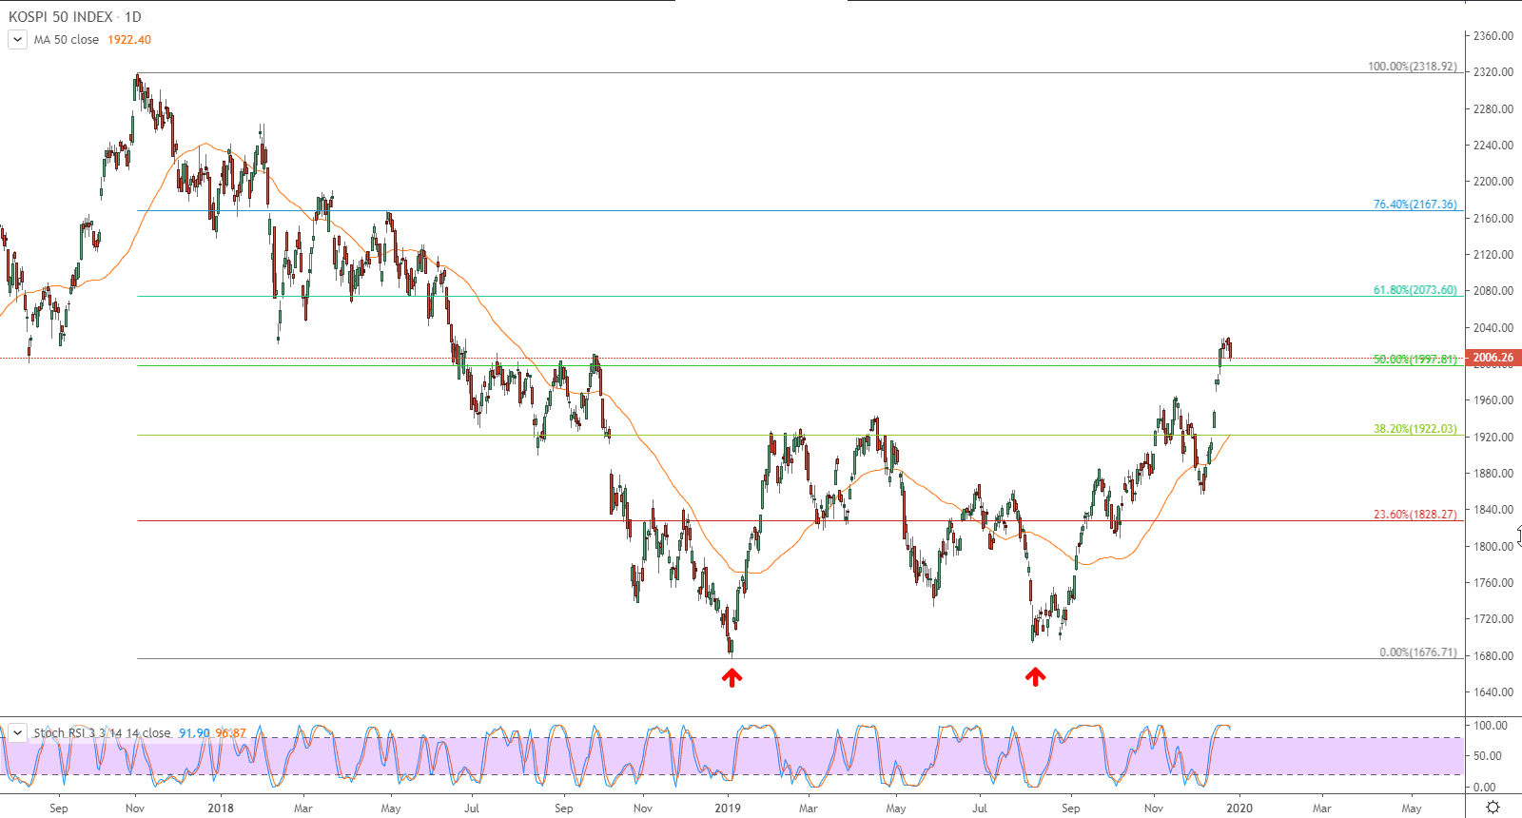The height and width of the screenshot is (818, 1522).
Task: Click the 2019 time axis label
Action: (x=728, y=808)
